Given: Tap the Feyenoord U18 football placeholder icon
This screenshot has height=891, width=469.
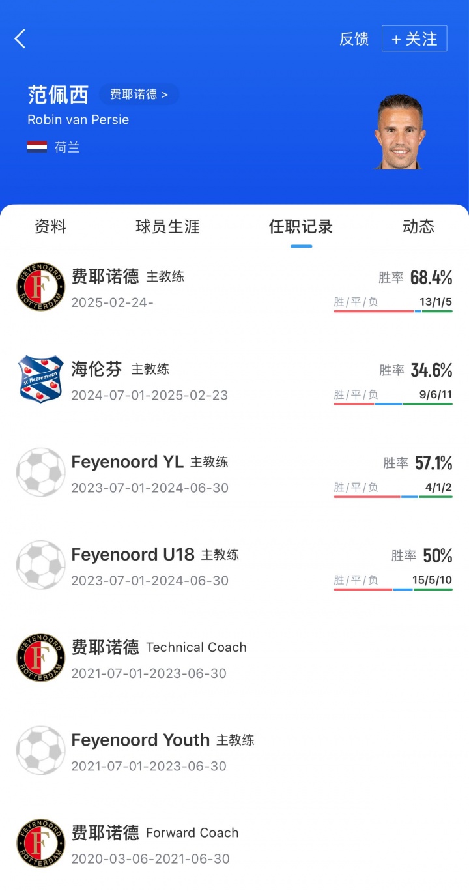Looking at the screenshot, I should pyautogui.click(x=40, y=564).
